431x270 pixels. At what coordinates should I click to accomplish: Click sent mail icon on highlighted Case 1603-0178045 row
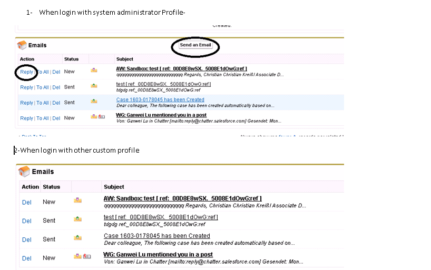[94, 101]
